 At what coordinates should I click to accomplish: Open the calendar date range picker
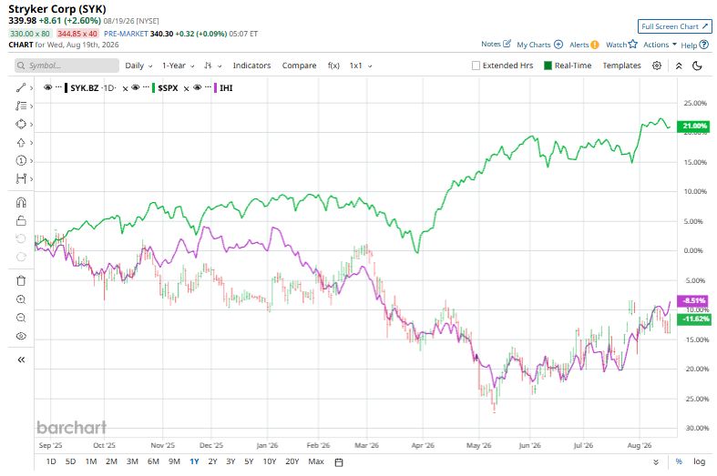point(339,462)
